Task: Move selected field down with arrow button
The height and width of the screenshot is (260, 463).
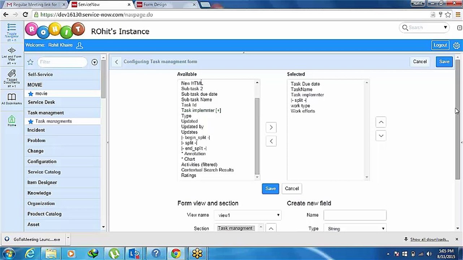Action: tap(381, 136)
